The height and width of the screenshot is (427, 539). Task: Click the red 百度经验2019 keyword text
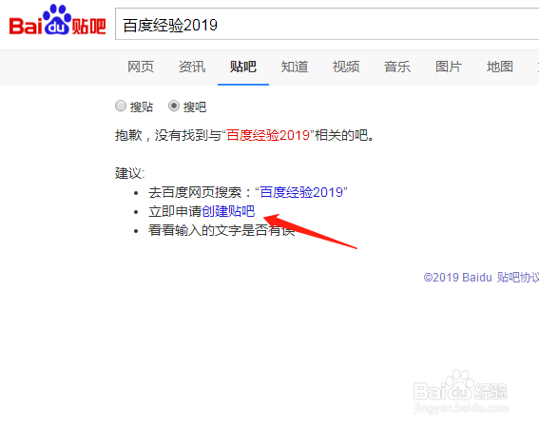click(x=268, y=135)
